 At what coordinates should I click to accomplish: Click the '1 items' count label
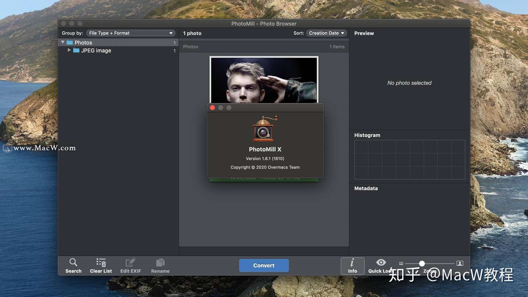click(337, 47)
